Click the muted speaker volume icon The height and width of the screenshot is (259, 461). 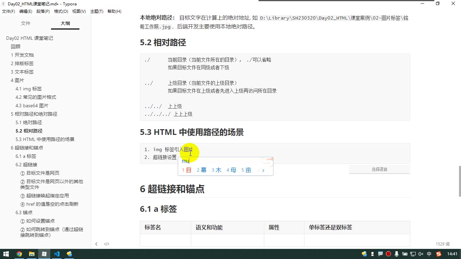(x=421, y=254)
